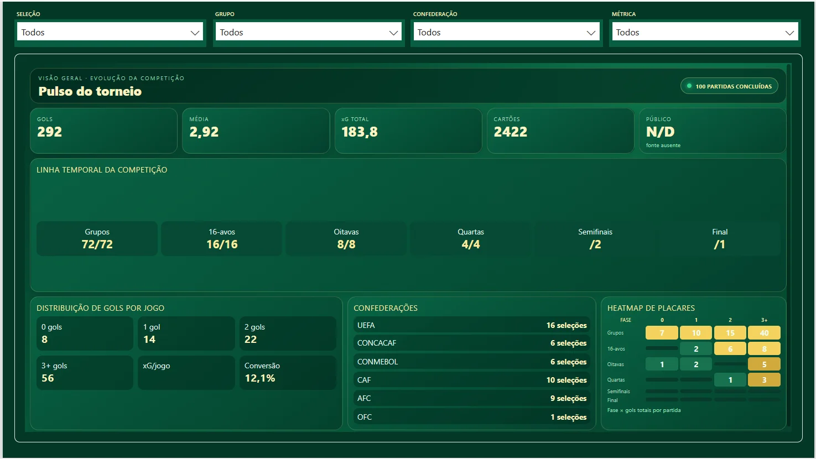The height and width of the screenshot is (459, 816).
Task: Select the xG/jogo tile
Action: coord(186,373)
